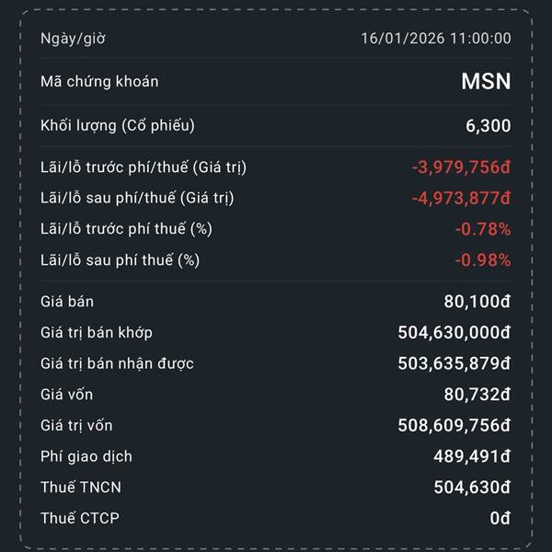The height and width of the screenshot is (552, 552).
Task: Select the 6,300 share volume value
Action: [489, 126]
